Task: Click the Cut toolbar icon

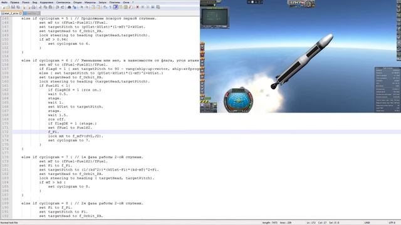Action: pyautogui.click(x=39, y=7)
